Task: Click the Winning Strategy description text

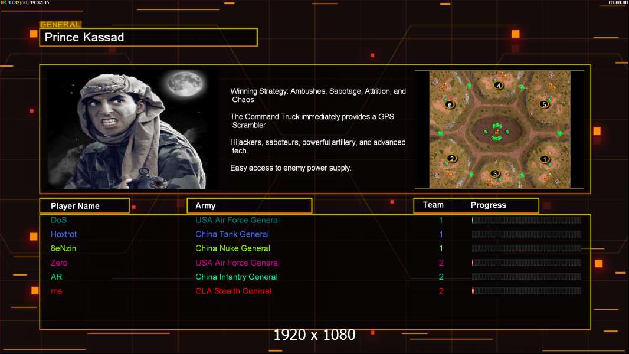Action: [x=318, y=96]
